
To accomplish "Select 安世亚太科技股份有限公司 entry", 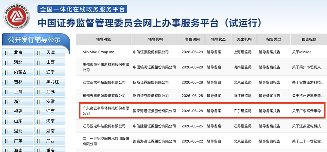I will 104,82.
